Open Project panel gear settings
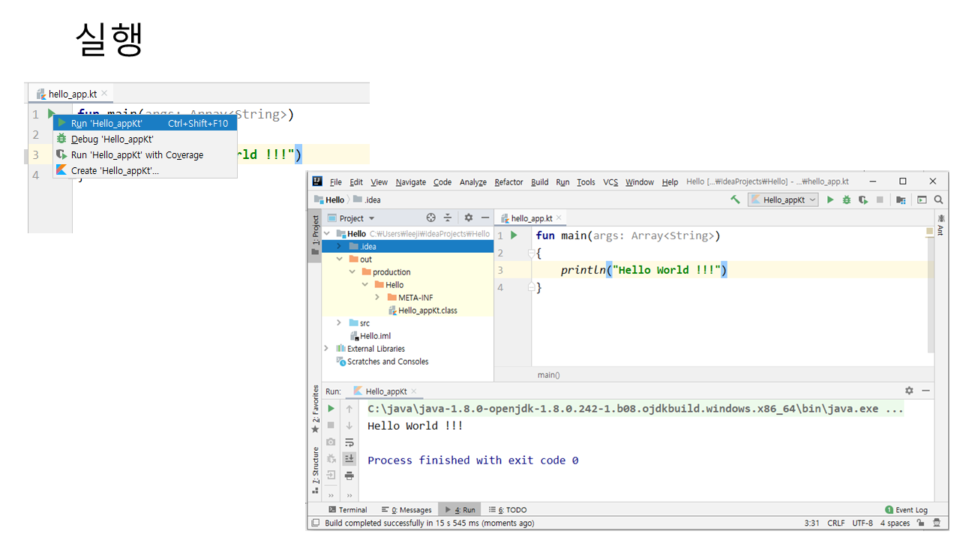Image resolution: width=960 pixels, height=540 pixels. pos(468,218)
